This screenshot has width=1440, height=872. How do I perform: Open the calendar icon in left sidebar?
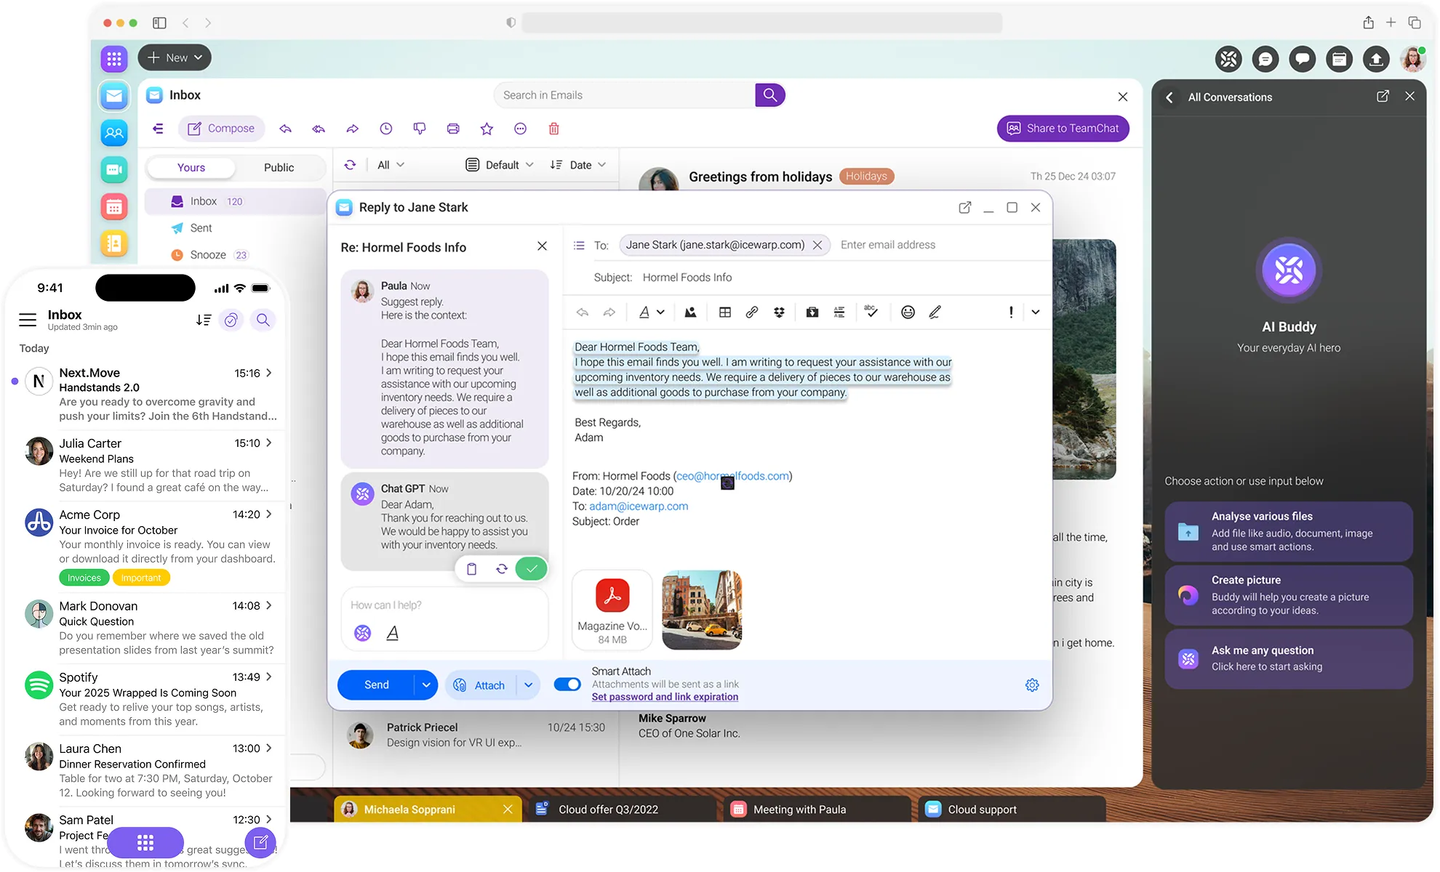point(114,206)
